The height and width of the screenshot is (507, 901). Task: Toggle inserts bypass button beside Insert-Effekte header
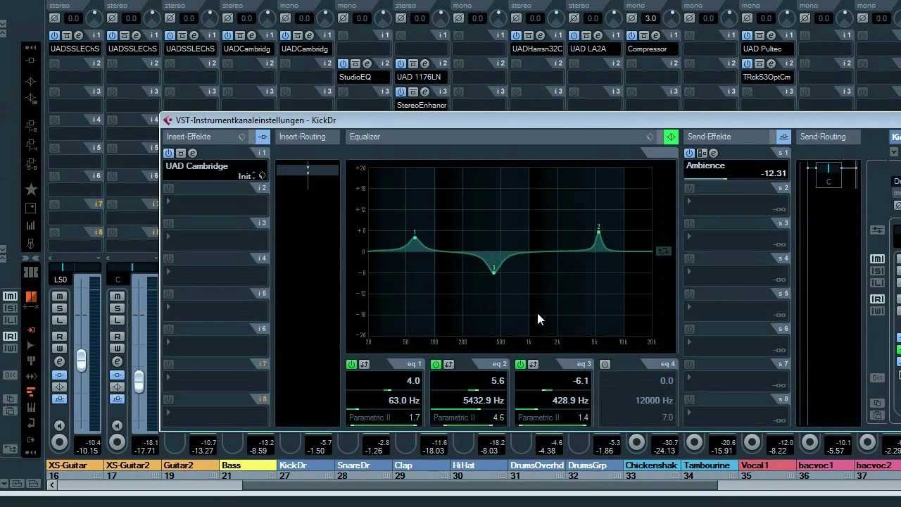[263, 137]
